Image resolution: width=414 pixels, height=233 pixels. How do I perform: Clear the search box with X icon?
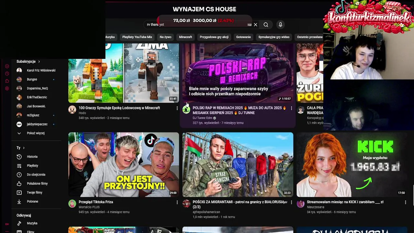256,25
